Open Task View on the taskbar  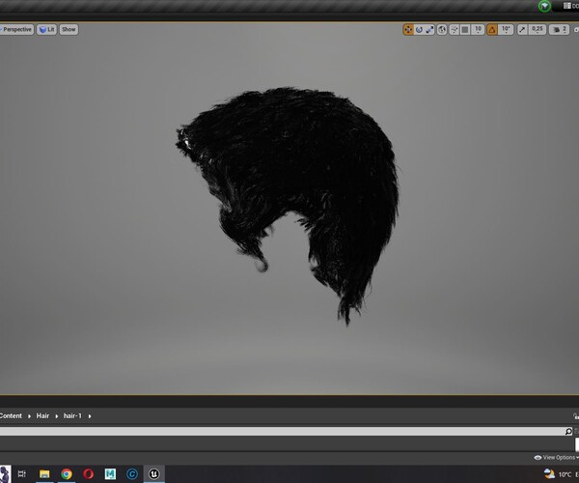pos(22,473)
